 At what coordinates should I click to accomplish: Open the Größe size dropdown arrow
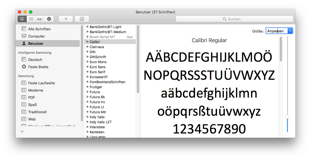290,31
